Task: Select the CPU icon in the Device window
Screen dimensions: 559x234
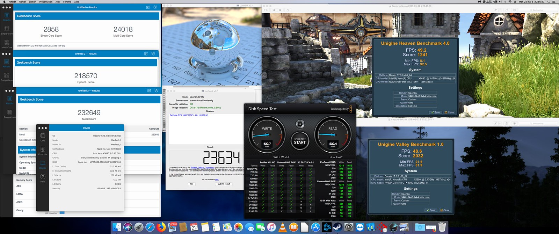Action: [x=43, y=137]
